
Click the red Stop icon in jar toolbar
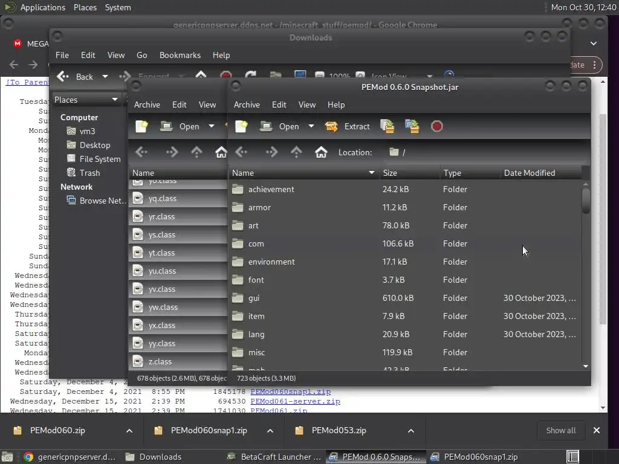click(x=436, y=126)
